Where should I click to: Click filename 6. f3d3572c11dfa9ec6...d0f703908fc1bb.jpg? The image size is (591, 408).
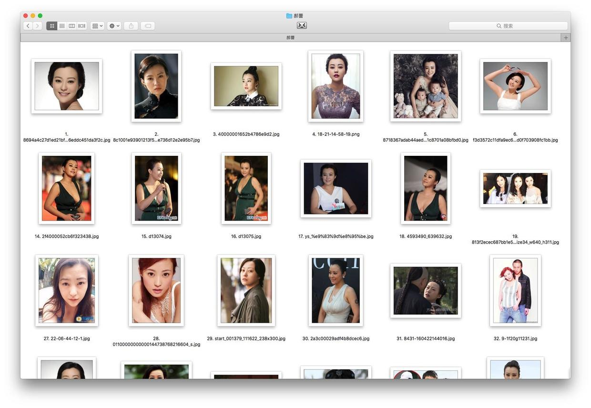coord(515,137)
